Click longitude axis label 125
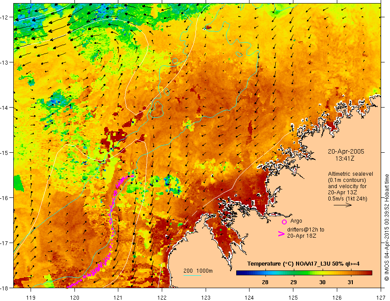 pos(293,297)
